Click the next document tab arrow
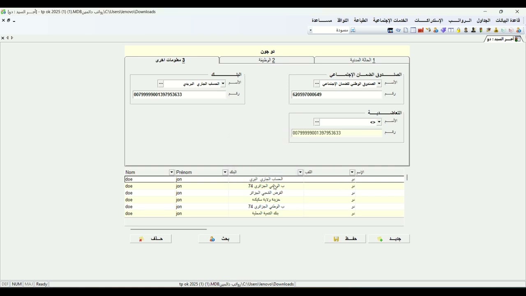The width and height of the screenshot is (526, 296). point(12,38)
